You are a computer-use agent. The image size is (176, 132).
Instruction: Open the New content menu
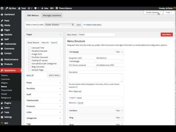pos(45,8)
